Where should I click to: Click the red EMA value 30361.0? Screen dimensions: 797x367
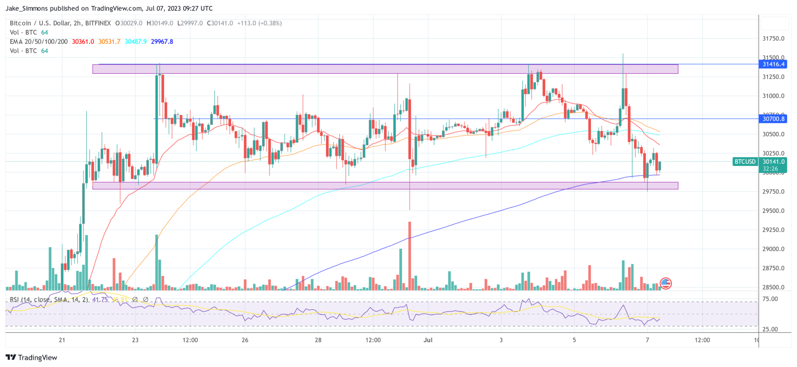pos(83,42)
